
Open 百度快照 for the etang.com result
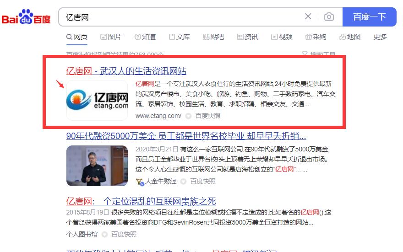[207, 116]
